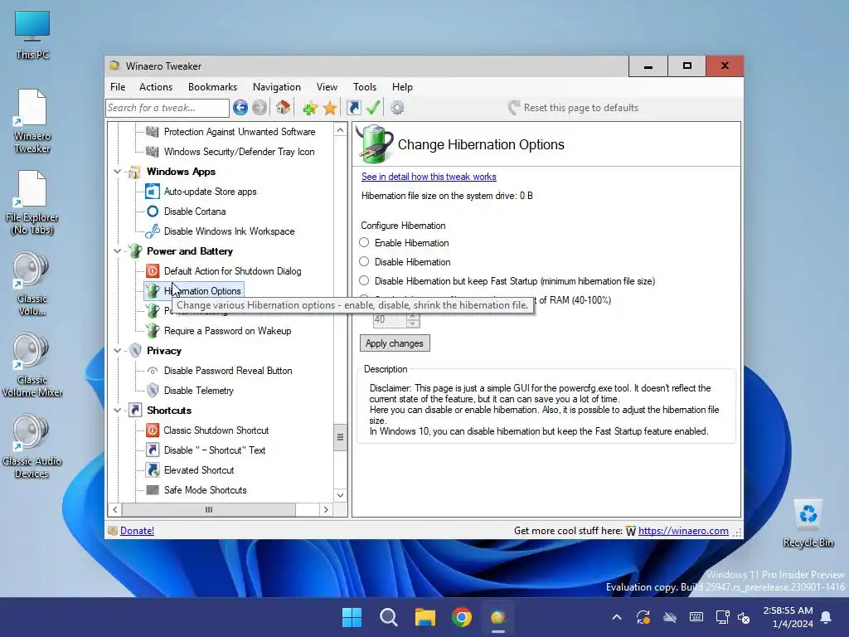Screen dimensions: 849x637
Task: Click the forward navigation arrow in toolbar
Action: (x=260, y=108)
